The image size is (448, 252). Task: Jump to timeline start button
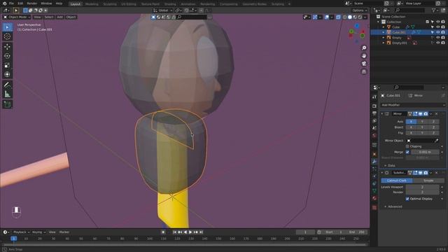[x=174, y=232]
